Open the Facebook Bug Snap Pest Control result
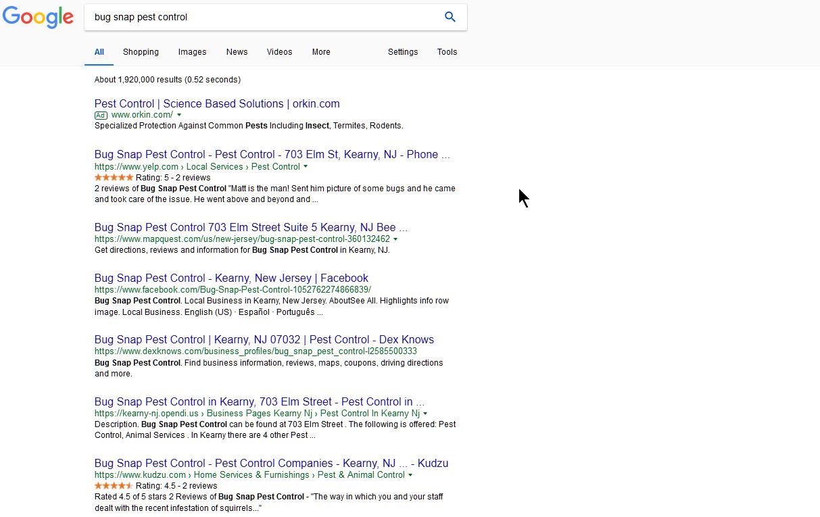This screenshot has height=517, width=820. (x=231, y=278)
